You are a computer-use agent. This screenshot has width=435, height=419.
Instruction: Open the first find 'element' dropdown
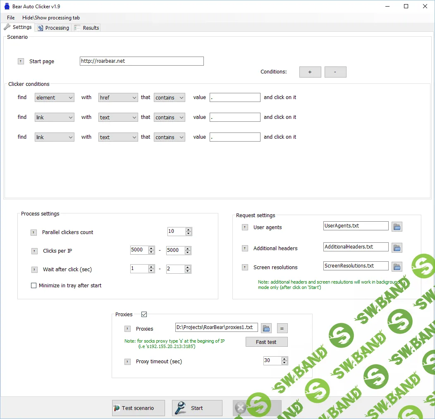point(54,98)
